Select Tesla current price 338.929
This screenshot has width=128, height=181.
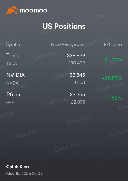[76, 56]
